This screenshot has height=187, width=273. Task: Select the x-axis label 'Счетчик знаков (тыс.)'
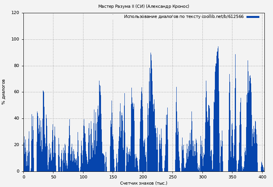click(144, 183)
